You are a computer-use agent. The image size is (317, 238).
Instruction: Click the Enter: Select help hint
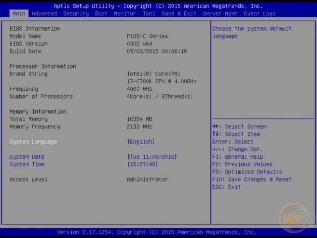click(x=233, y=142)
